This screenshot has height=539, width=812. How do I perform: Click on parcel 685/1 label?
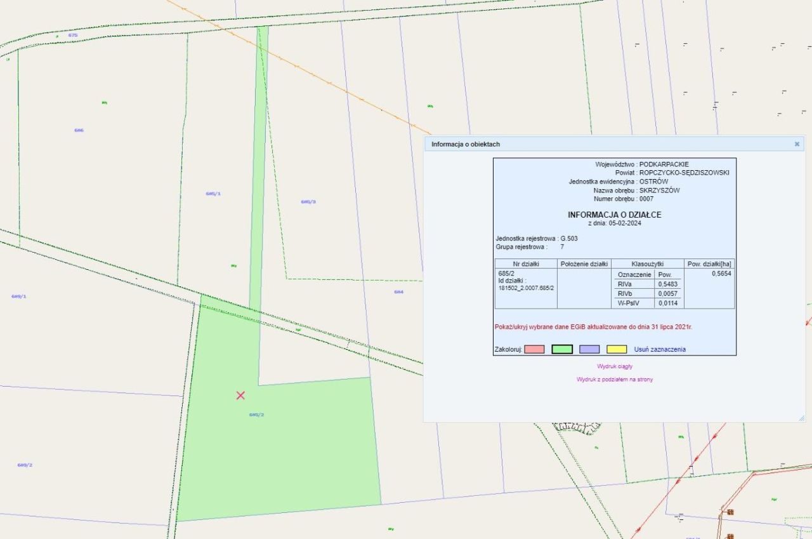tap(213, 194)
